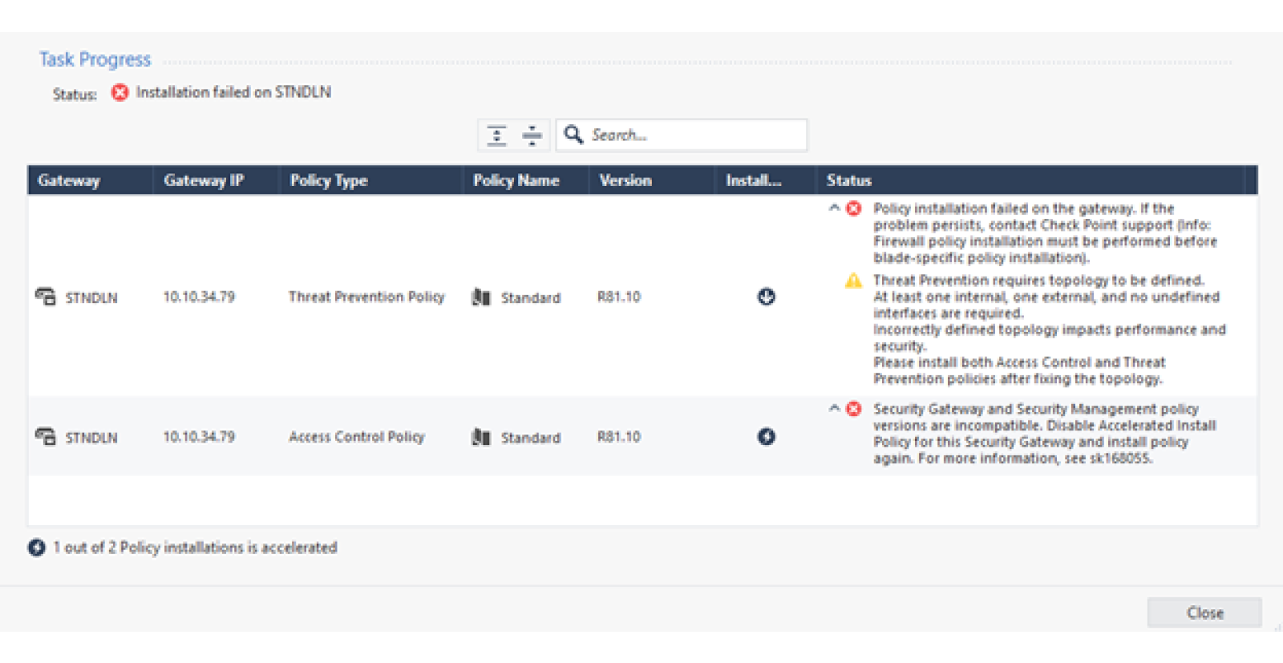
Task: Click the Collapse All rows icon
Action: (x=532, y=135)
